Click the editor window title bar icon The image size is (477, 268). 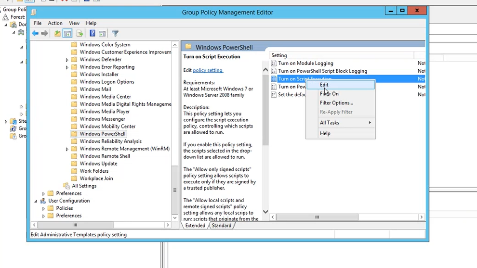[x=34, y=12]
